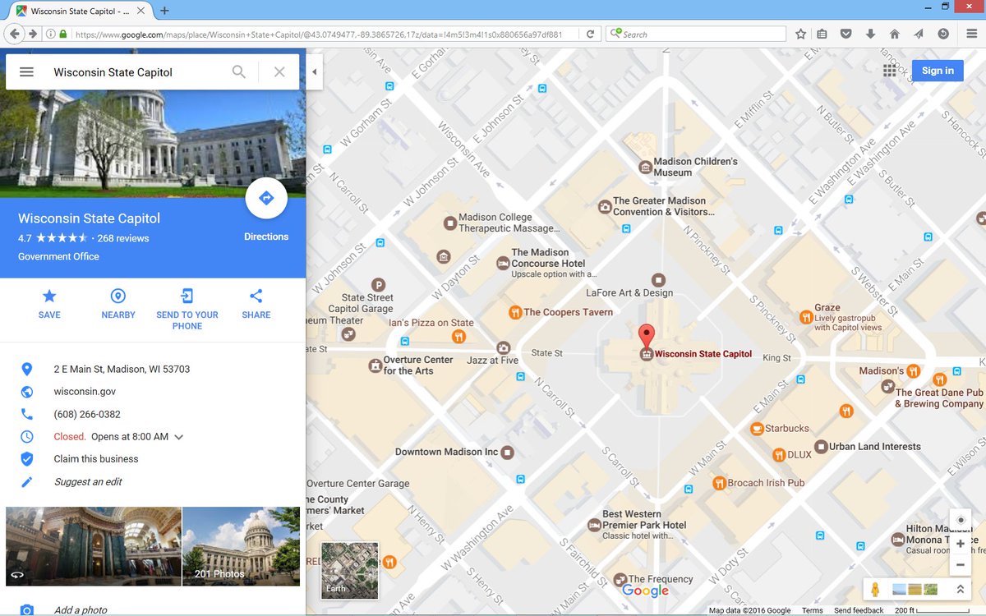
Task: Click the Directions round button
Action: (266, 198)
